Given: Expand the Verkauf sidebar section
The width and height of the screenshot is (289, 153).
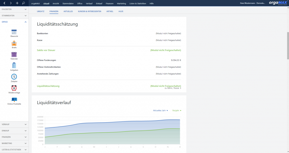Looking at the screenshot, I should coord(14,124).
